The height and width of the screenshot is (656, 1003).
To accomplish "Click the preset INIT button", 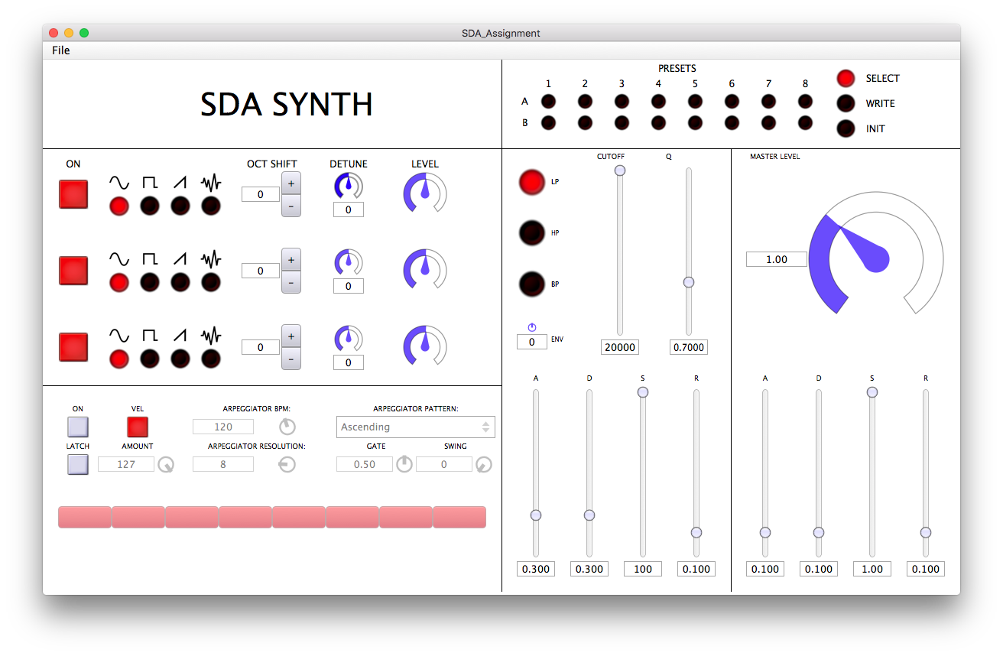I will tap(846, 128).
